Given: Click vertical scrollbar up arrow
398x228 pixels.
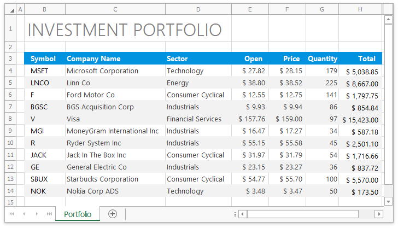Looking at the screenshot, I should pyautogui.click(x=388, y=19).
